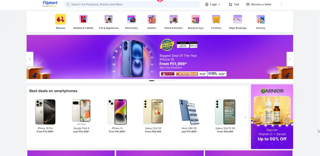Click the Grocery category icon
Image resolution: width=320 pixels, height=156 pixels.
coord(261,19)
